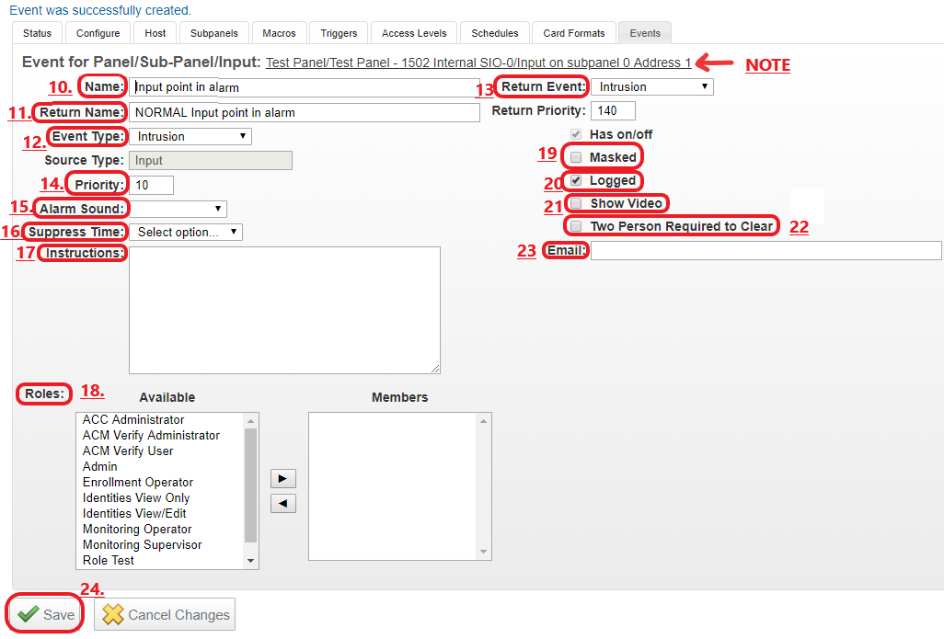Open the Test Panel input address link
The width and height of the screenshot is (944, 639).
coord(478,63)
